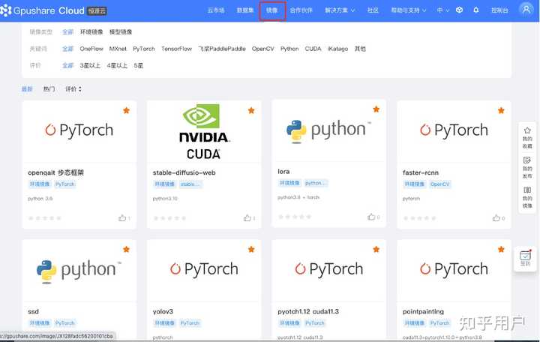Filter by 环境镜像 image type
The height and width of the screenshot is (342, 540).
[91, 32]
